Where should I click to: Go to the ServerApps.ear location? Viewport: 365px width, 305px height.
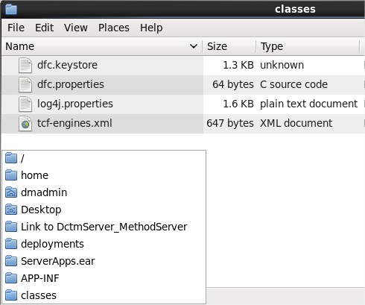point(58,262)
